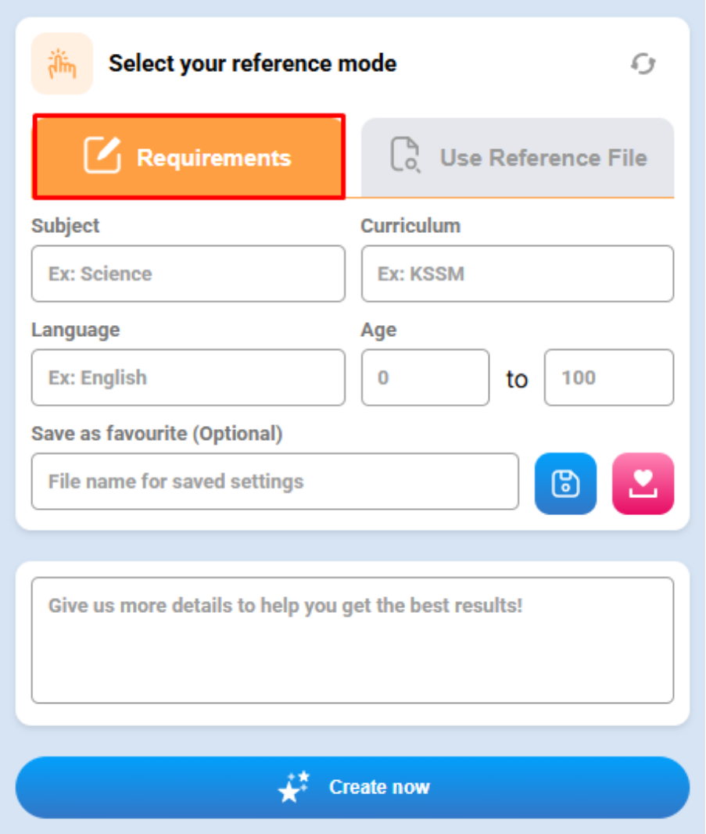Click the orange hand pointer icon
The height and width of the screenshot is (834, 706).
(63, 64)
